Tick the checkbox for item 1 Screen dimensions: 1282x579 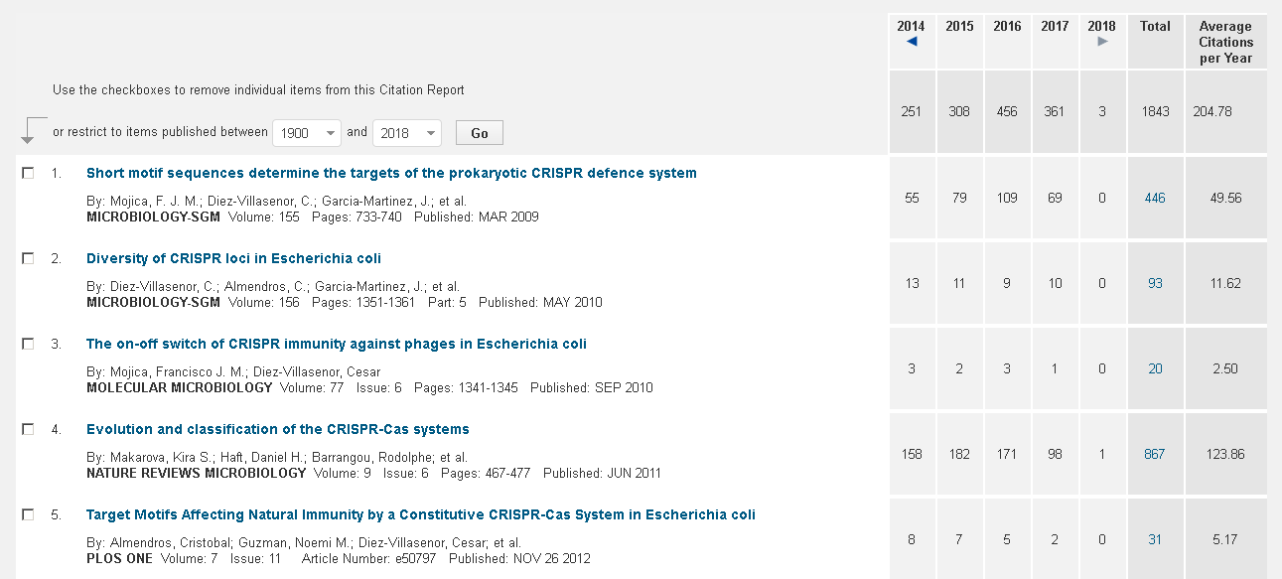29,173
